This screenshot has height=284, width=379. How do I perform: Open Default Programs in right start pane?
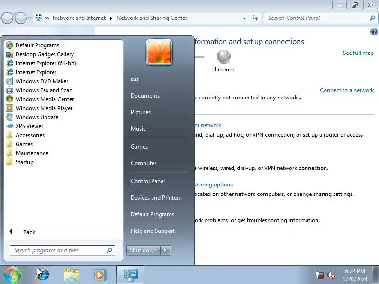[153, 214]
